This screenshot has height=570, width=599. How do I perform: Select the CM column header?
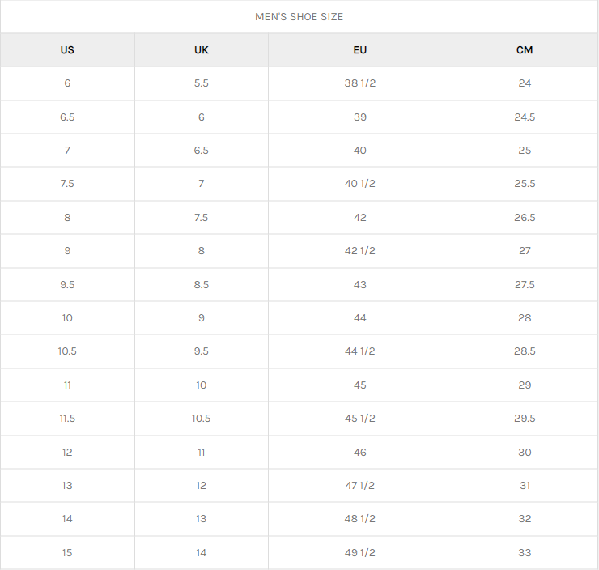pyautogui.click(x=525, y=50)
